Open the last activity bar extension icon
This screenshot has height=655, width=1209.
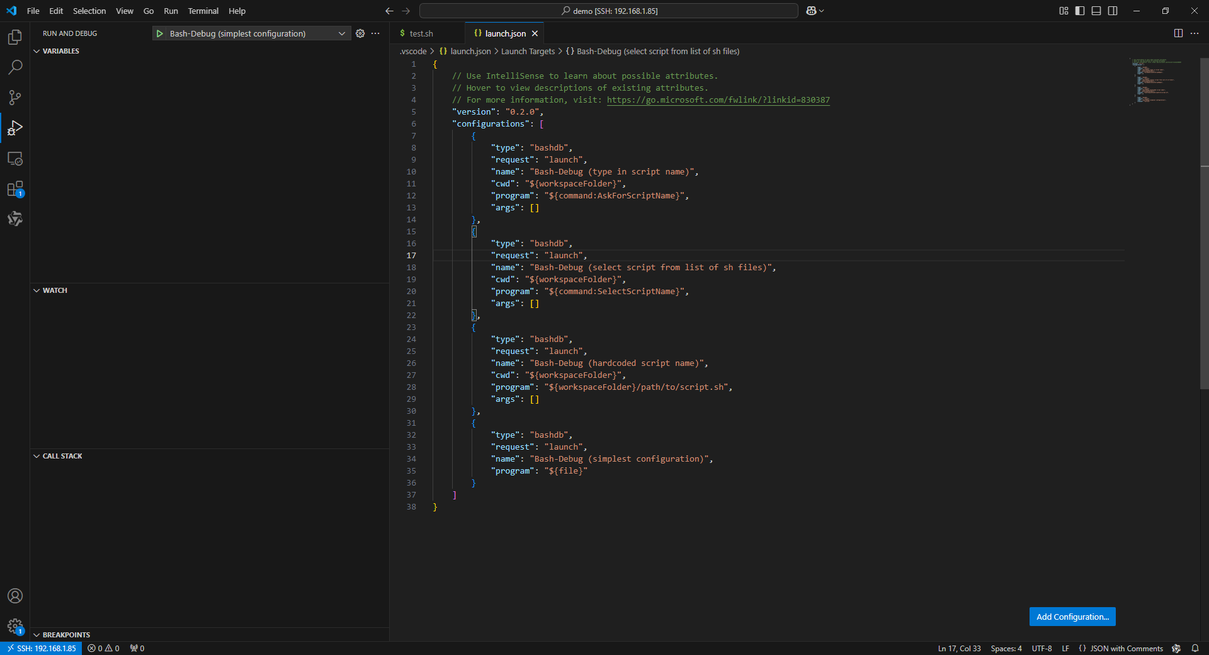15,219
